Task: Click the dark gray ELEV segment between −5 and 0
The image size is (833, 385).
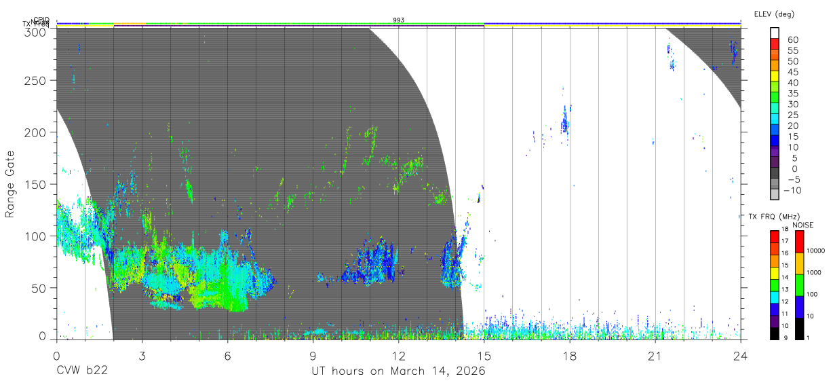Action: (776, 173)
